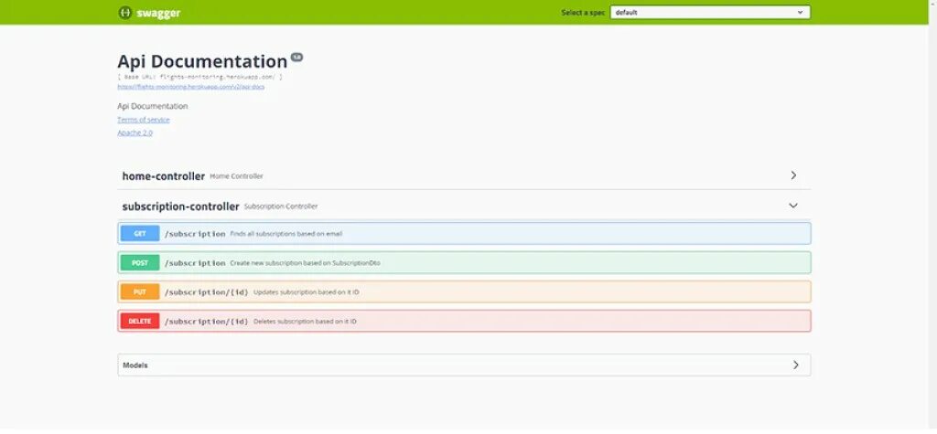Click the 'Subscription Controller' description text
Viewport: 937px width, 434px height.
click(281, 206)
